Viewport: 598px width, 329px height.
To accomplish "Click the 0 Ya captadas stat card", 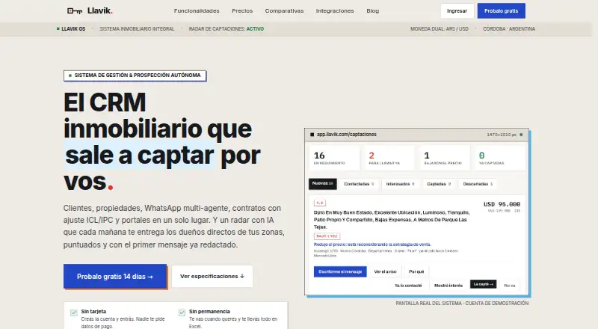I will tap(499, 158).
